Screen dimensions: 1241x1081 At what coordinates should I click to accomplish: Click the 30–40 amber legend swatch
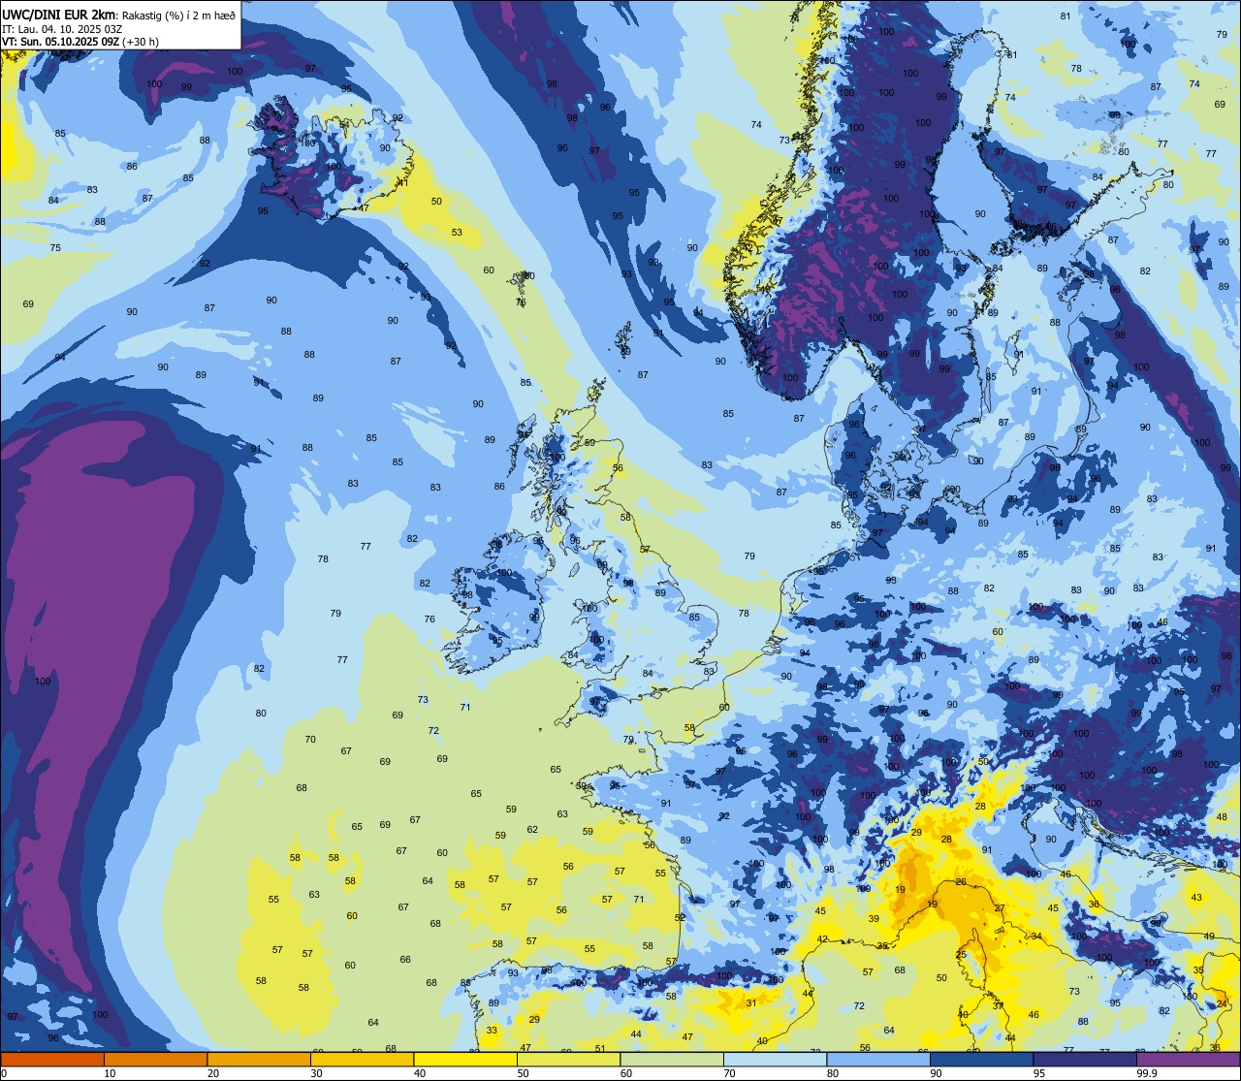(362, 1059)
